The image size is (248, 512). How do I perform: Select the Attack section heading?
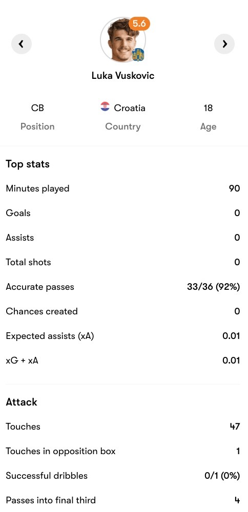pyautogui.click(x=22, y=402)
